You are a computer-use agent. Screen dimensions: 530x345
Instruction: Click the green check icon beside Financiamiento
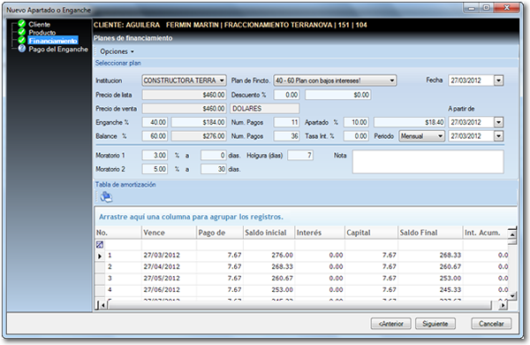(22, 41)
